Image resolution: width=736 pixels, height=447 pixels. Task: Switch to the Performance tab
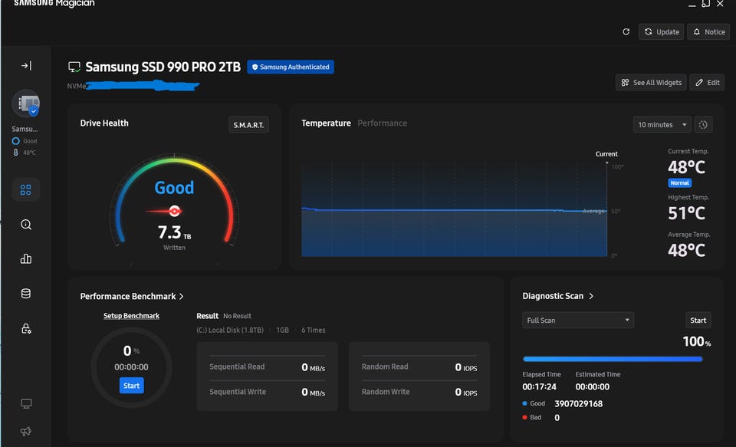(382, 123)
